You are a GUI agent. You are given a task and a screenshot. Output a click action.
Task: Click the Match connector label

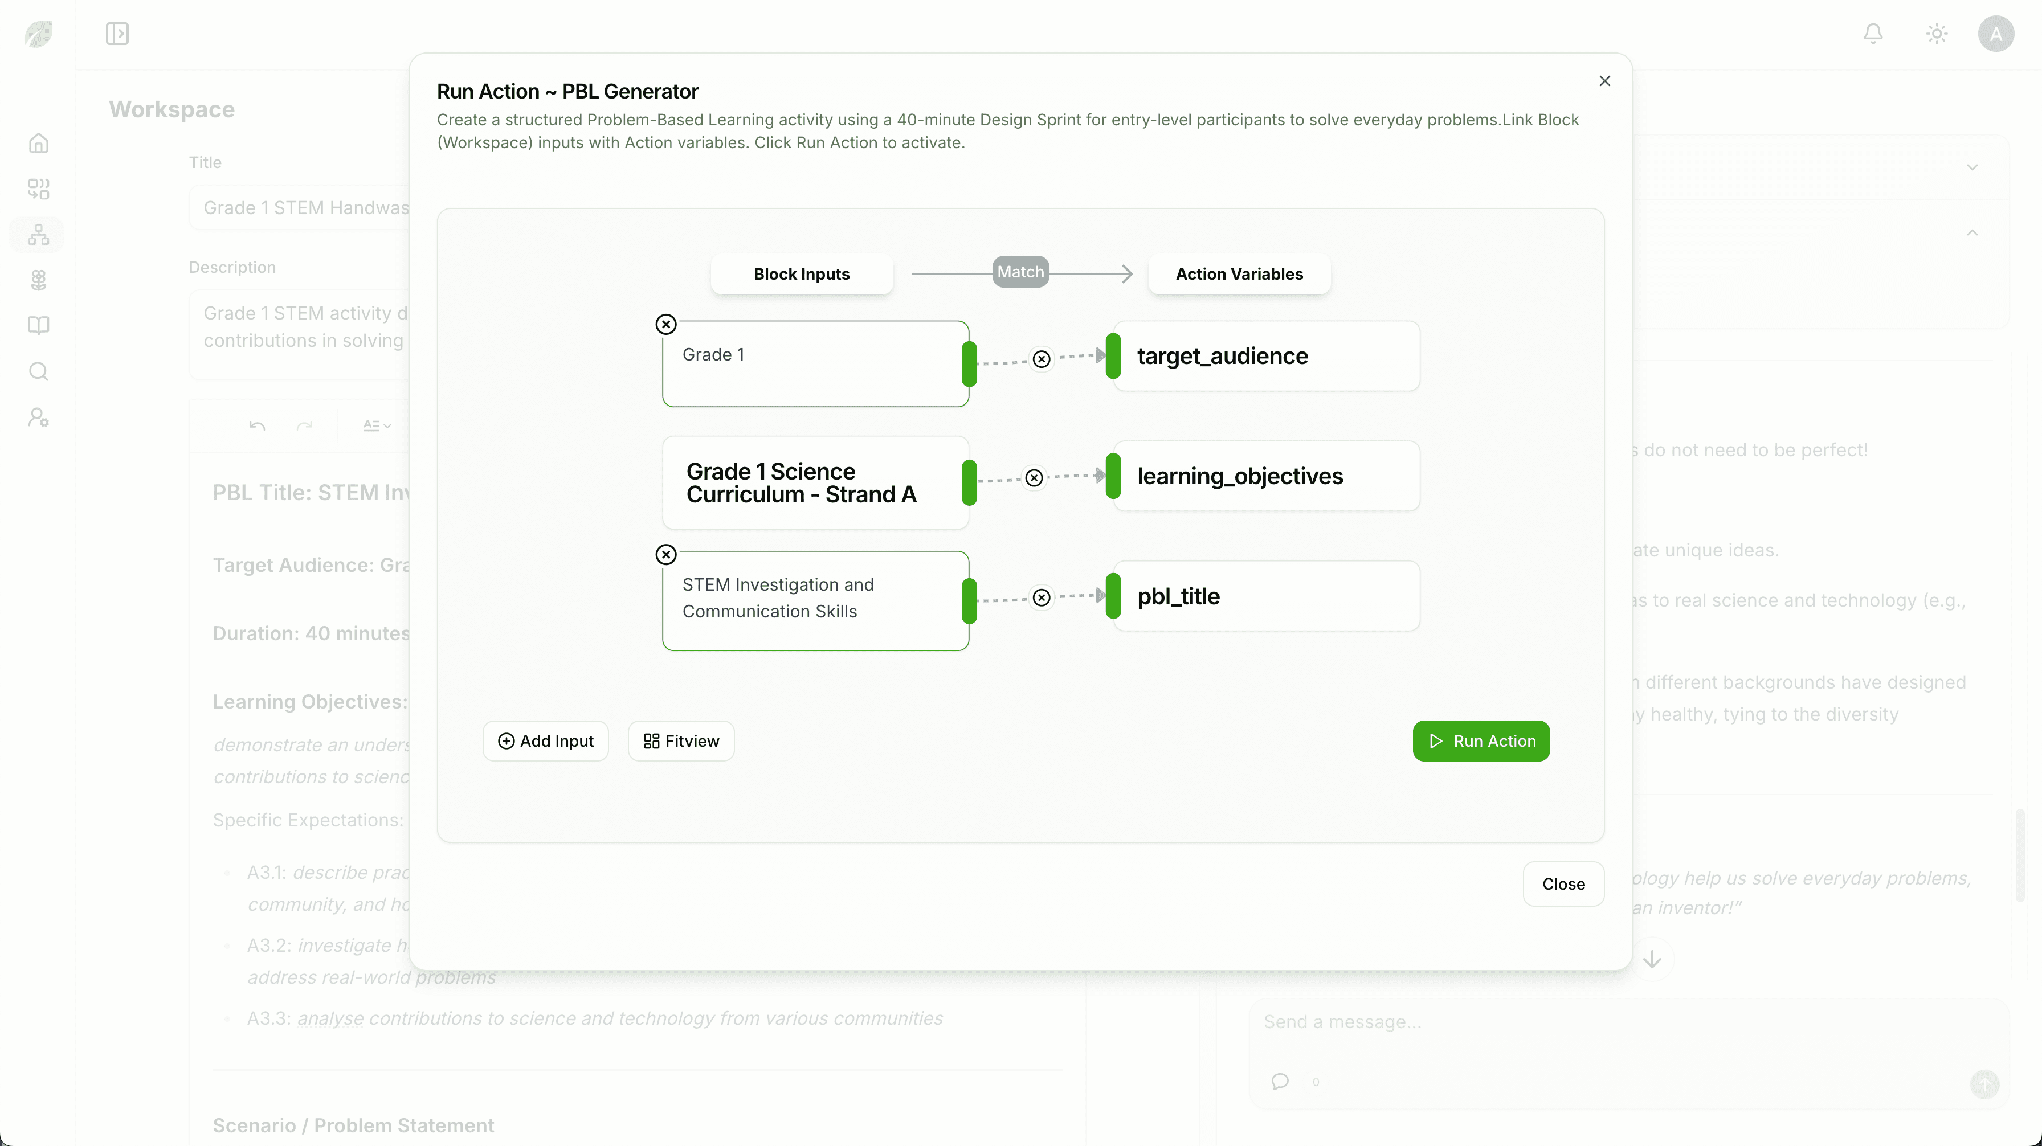click(1020, 272)
